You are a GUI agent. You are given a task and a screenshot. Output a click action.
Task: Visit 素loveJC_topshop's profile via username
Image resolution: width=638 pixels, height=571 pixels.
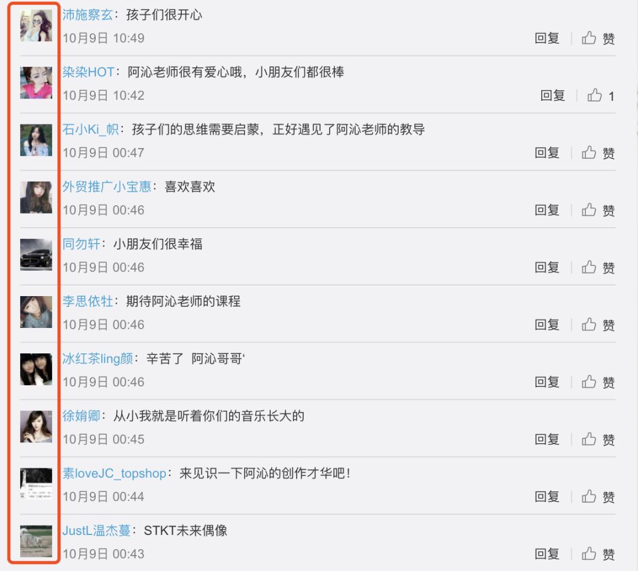pos(115,474)
